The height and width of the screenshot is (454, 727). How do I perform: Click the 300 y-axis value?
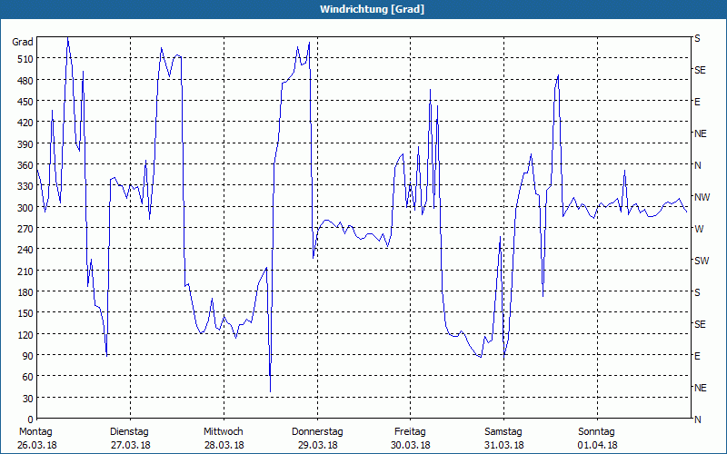coord(26,208)
